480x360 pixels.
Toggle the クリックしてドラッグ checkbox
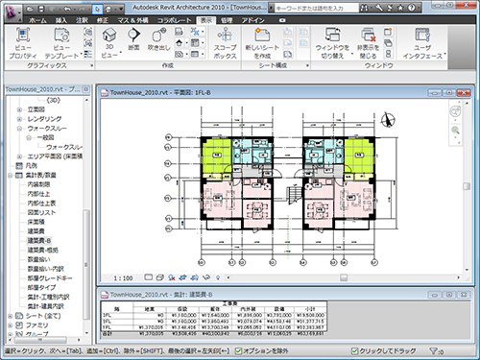click(354, 351)
